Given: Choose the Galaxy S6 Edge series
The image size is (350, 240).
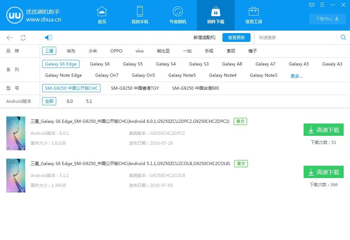Looking at the screenshot, I should (61, 64).
